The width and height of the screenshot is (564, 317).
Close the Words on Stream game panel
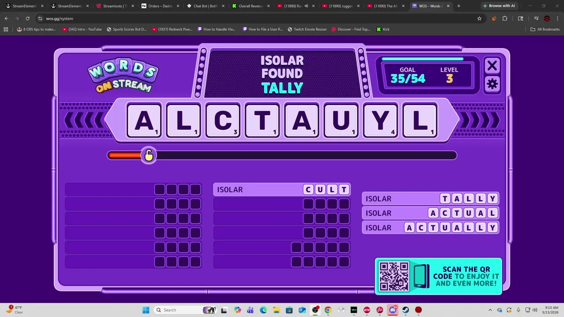[492, 66]
